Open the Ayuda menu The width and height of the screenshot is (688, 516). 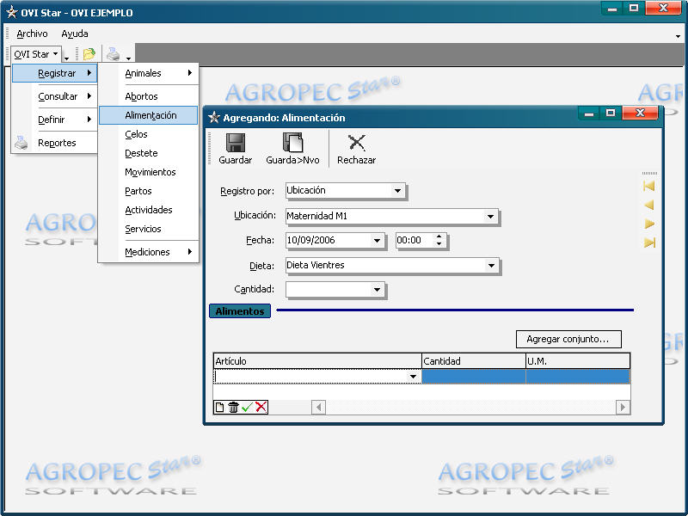coord(75,34)
